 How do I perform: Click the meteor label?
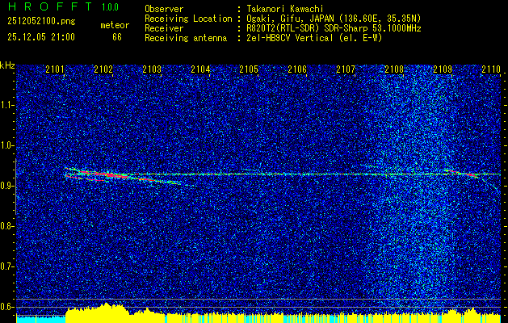pyautogui.click(x=115, y=25)
